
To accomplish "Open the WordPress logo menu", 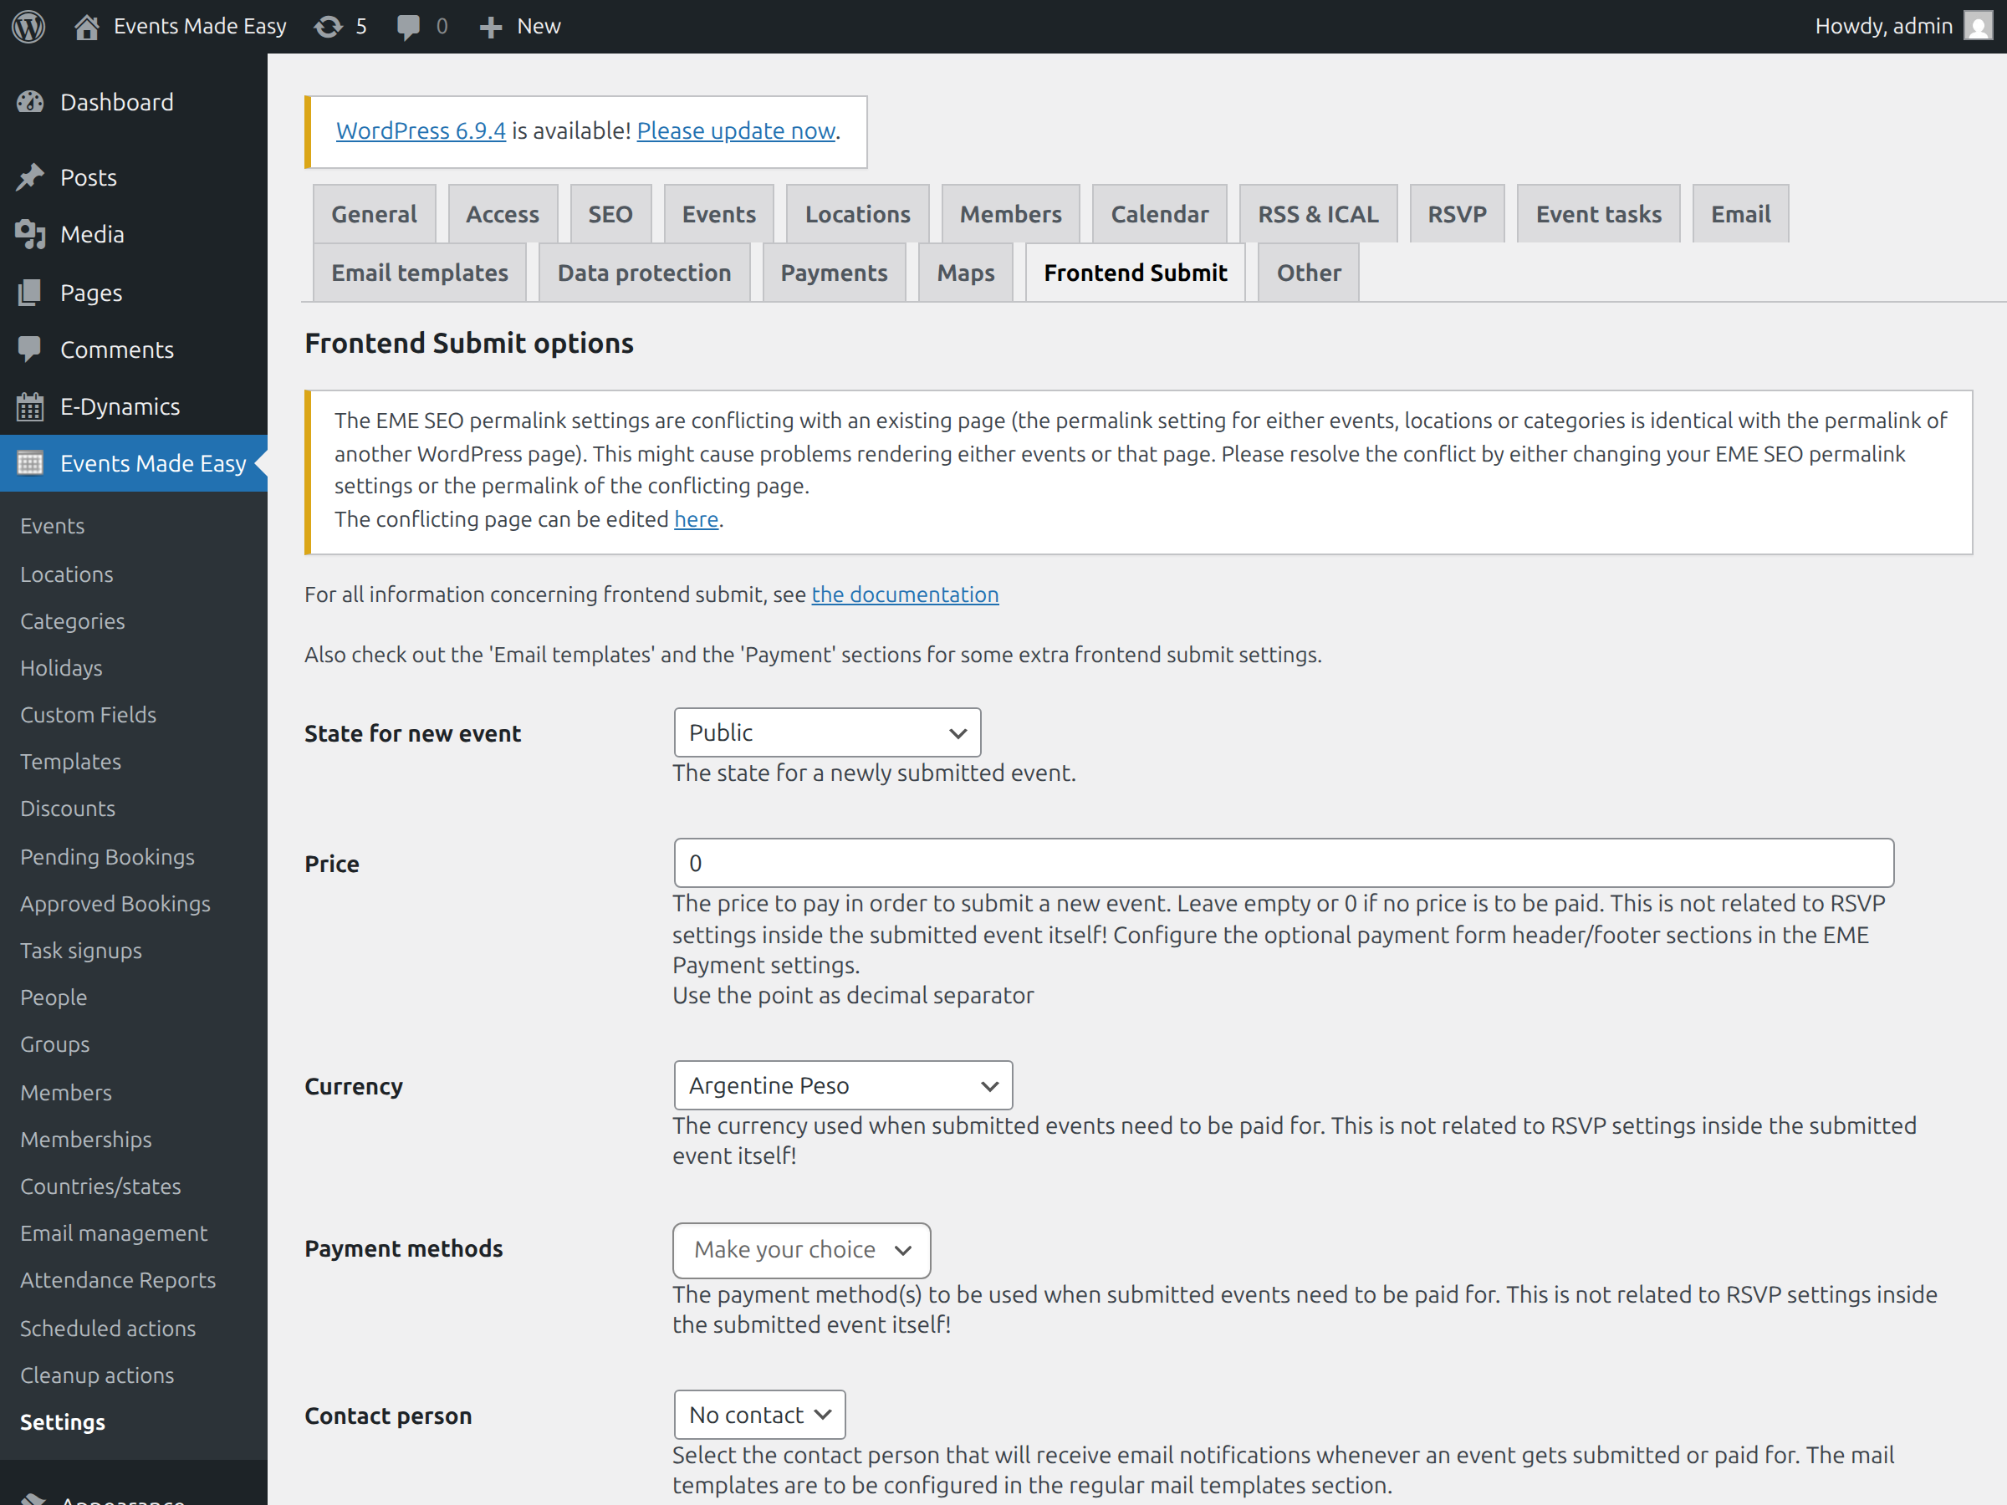I will pyautogui.click(x=28, y=25).
